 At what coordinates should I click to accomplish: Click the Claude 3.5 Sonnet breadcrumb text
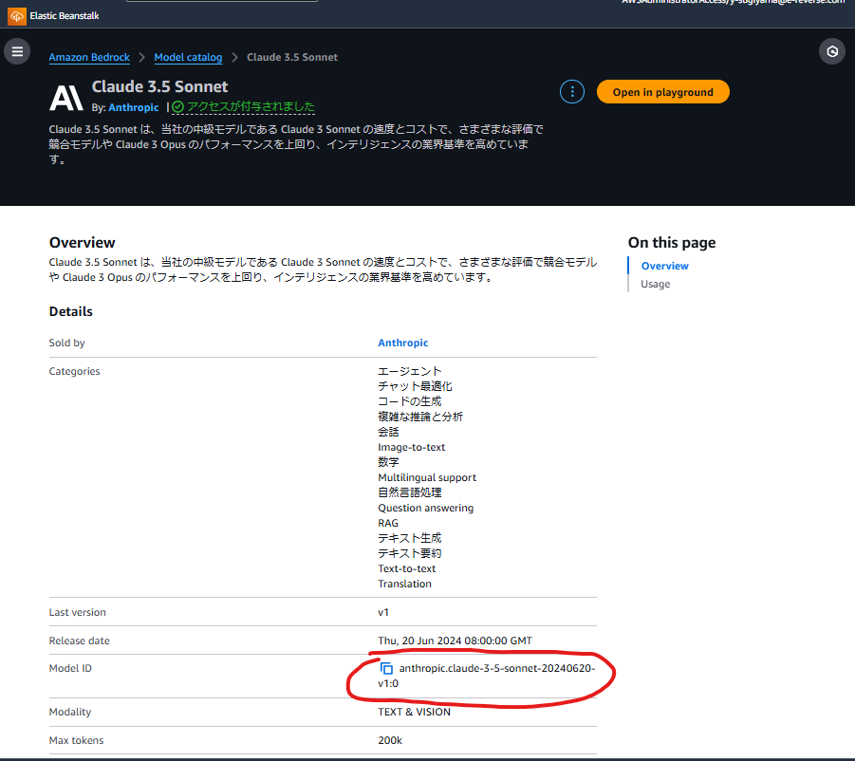pyautogui.click(x=292, y=57)
